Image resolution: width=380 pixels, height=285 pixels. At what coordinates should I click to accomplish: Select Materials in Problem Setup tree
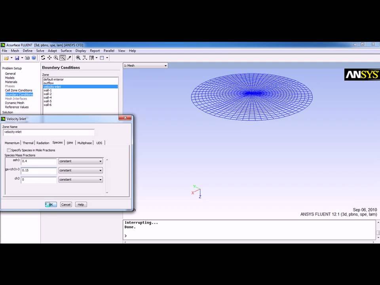pyautogui.click(x=11, y=82)
